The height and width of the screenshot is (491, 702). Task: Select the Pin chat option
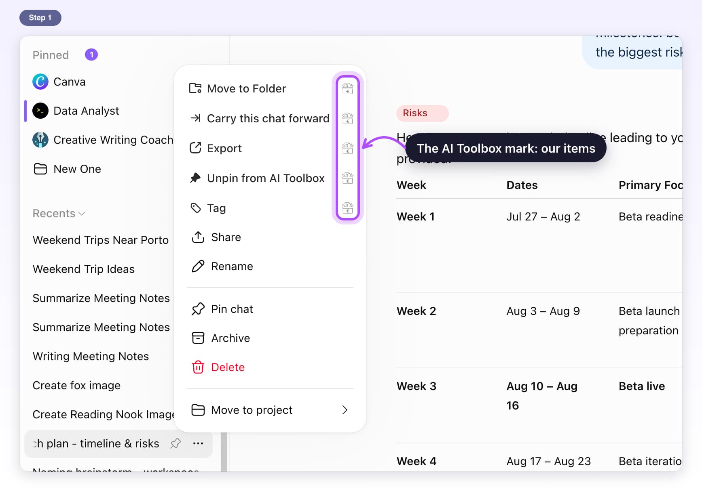coord(270,309)
